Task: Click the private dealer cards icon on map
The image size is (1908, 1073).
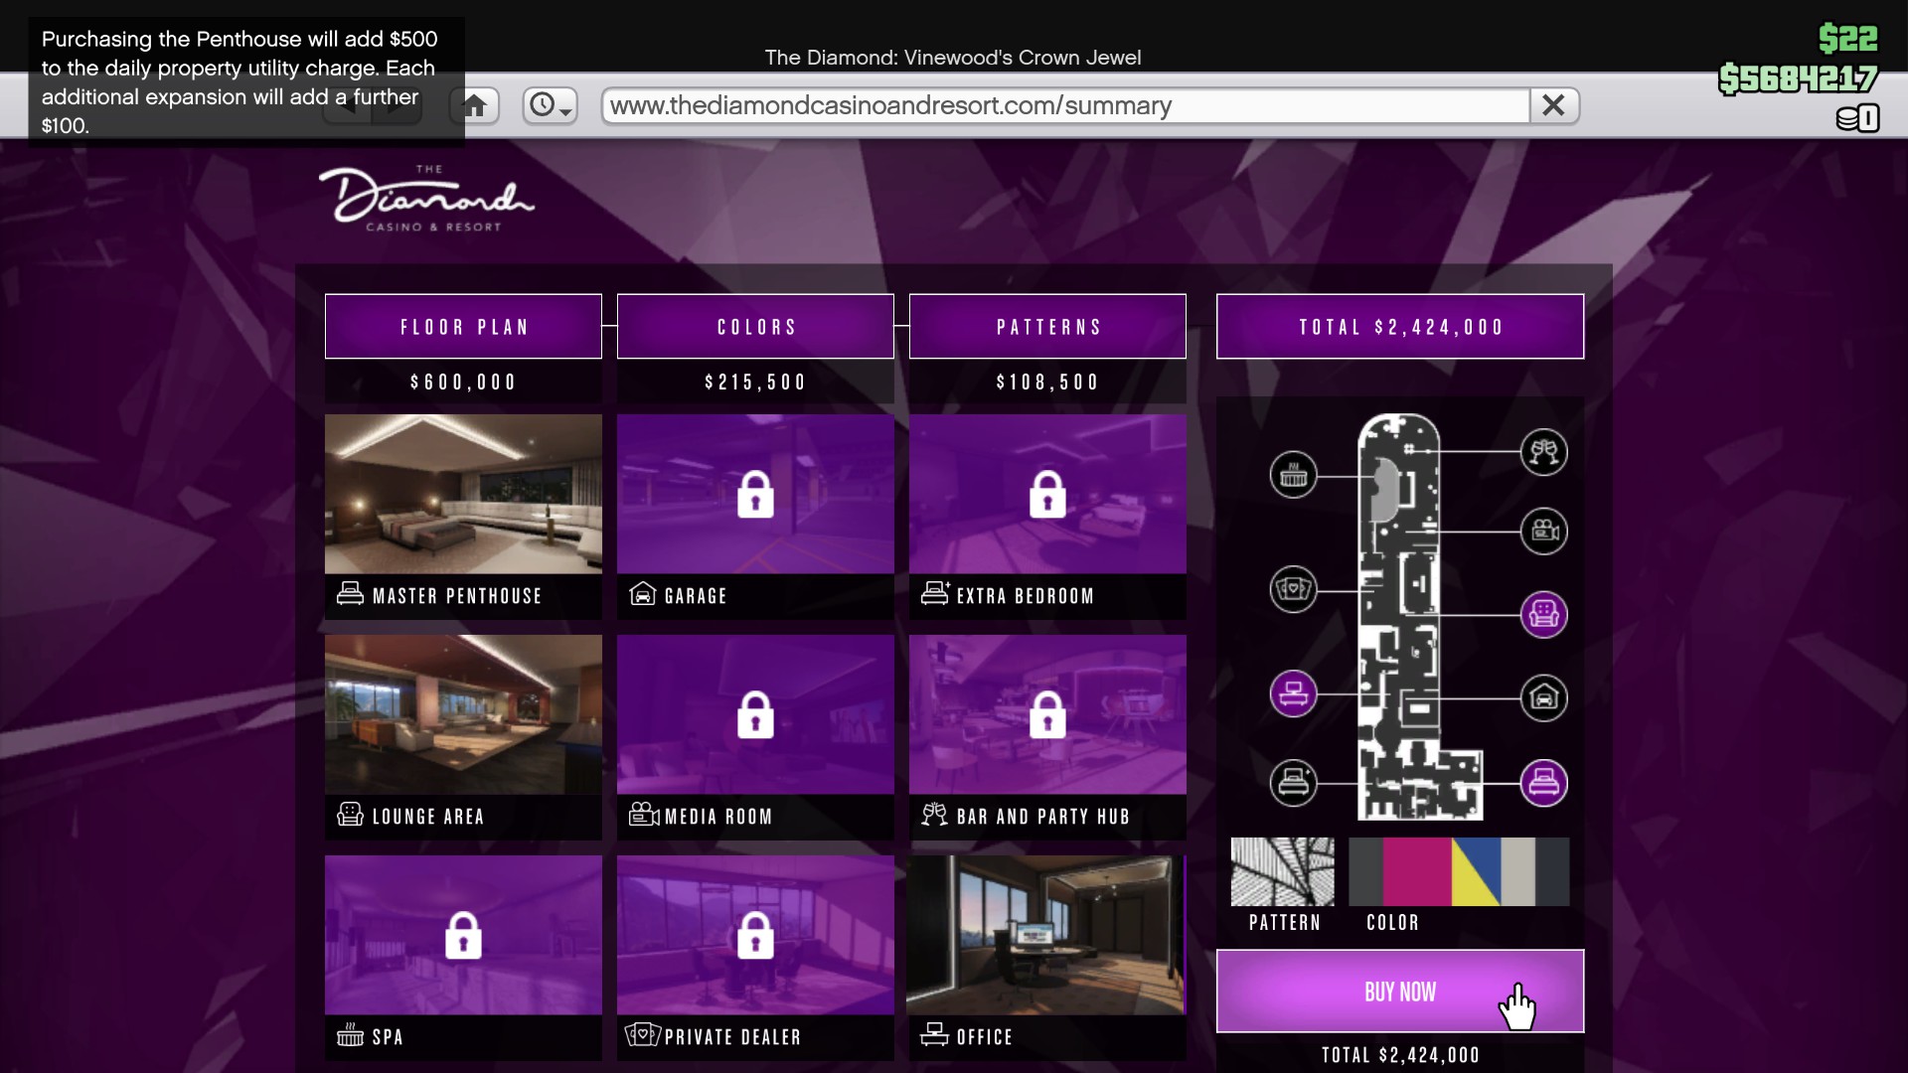Action: (x=1293, y=589)
